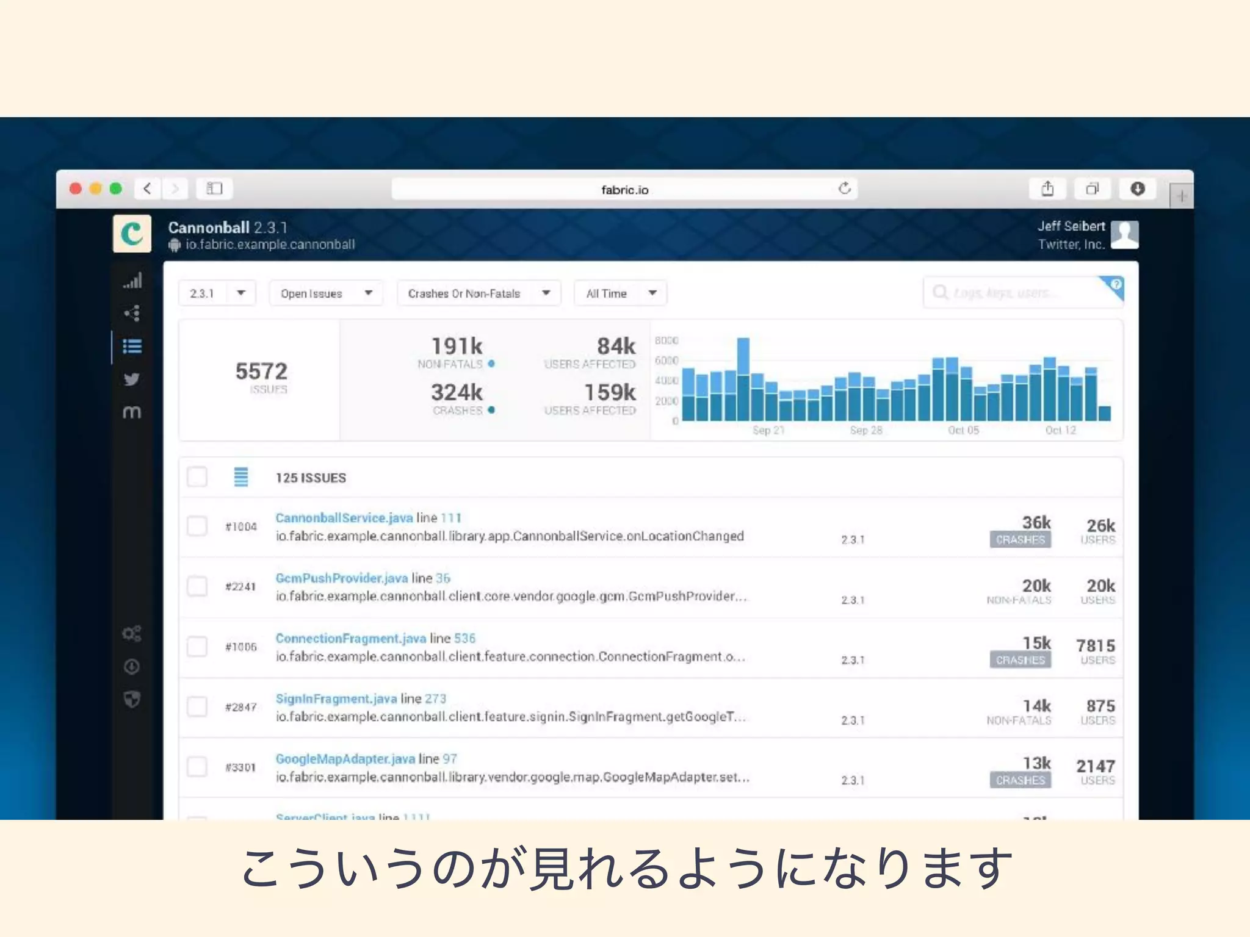
Task: Open the settings gears sidebar icon
Action: [132, 633]
